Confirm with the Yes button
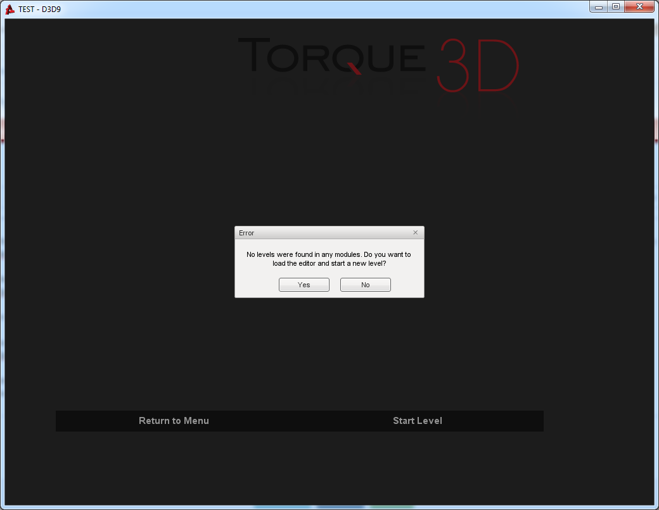 pos(304,285)
